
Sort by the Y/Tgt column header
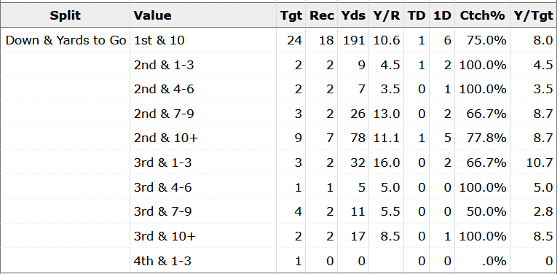[x=533, y=15]
